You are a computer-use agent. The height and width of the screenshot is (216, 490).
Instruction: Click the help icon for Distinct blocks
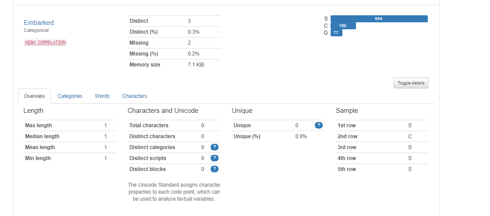(x=215, y=169)
